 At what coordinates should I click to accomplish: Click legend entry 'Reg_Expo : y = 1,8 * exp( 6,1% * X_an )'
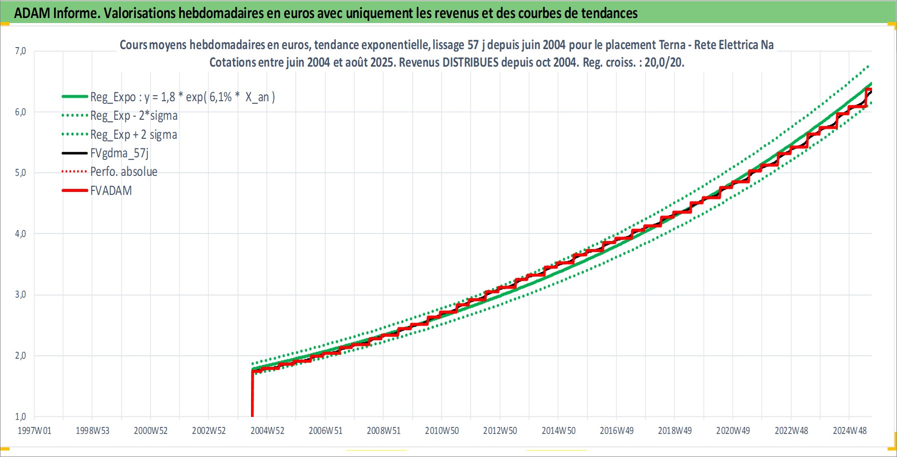(x=182, y=97)
